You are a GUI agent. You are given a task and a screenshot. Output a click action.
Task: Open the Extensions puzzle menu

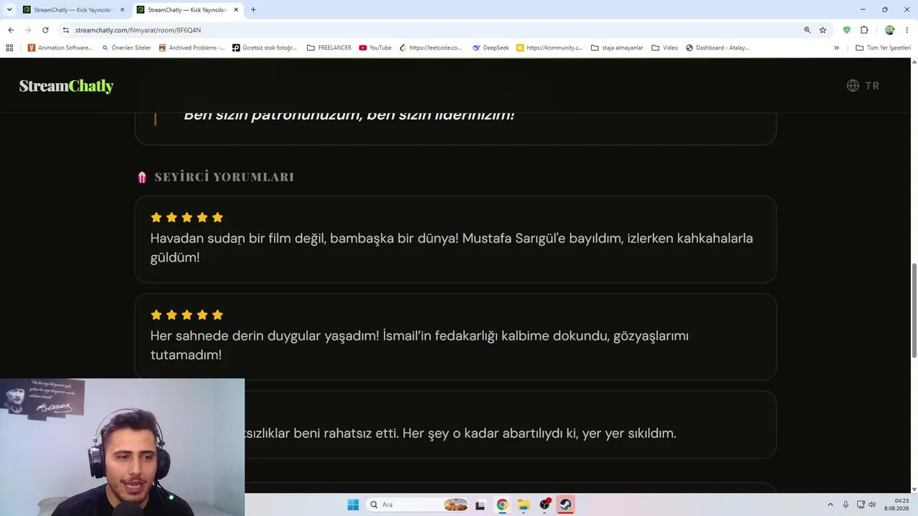click(x=864, y=30)
